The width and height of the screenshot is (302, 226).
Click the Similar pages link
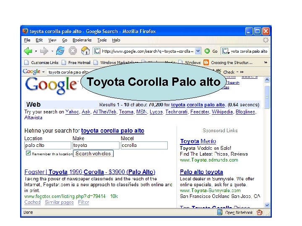59,202
